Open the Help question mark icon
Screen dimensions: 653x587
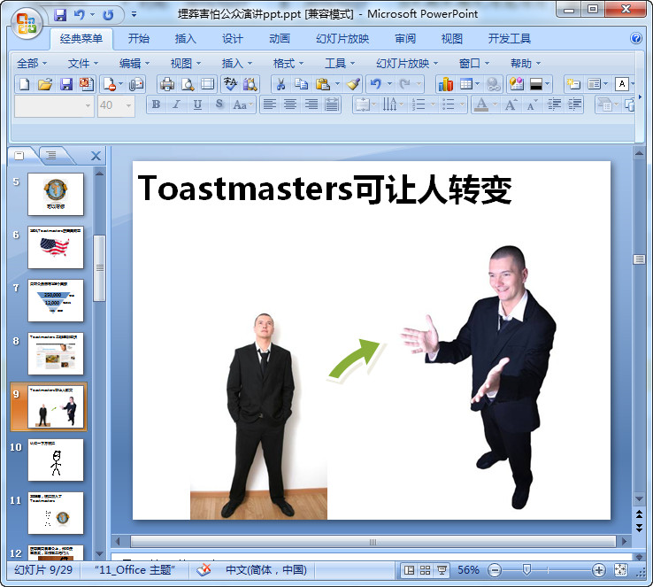pos(636,38)
